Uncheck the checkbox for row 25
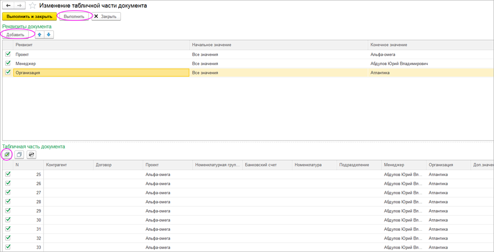The height and width of the screenshot is (252, 494). click(x=8, y=174)
